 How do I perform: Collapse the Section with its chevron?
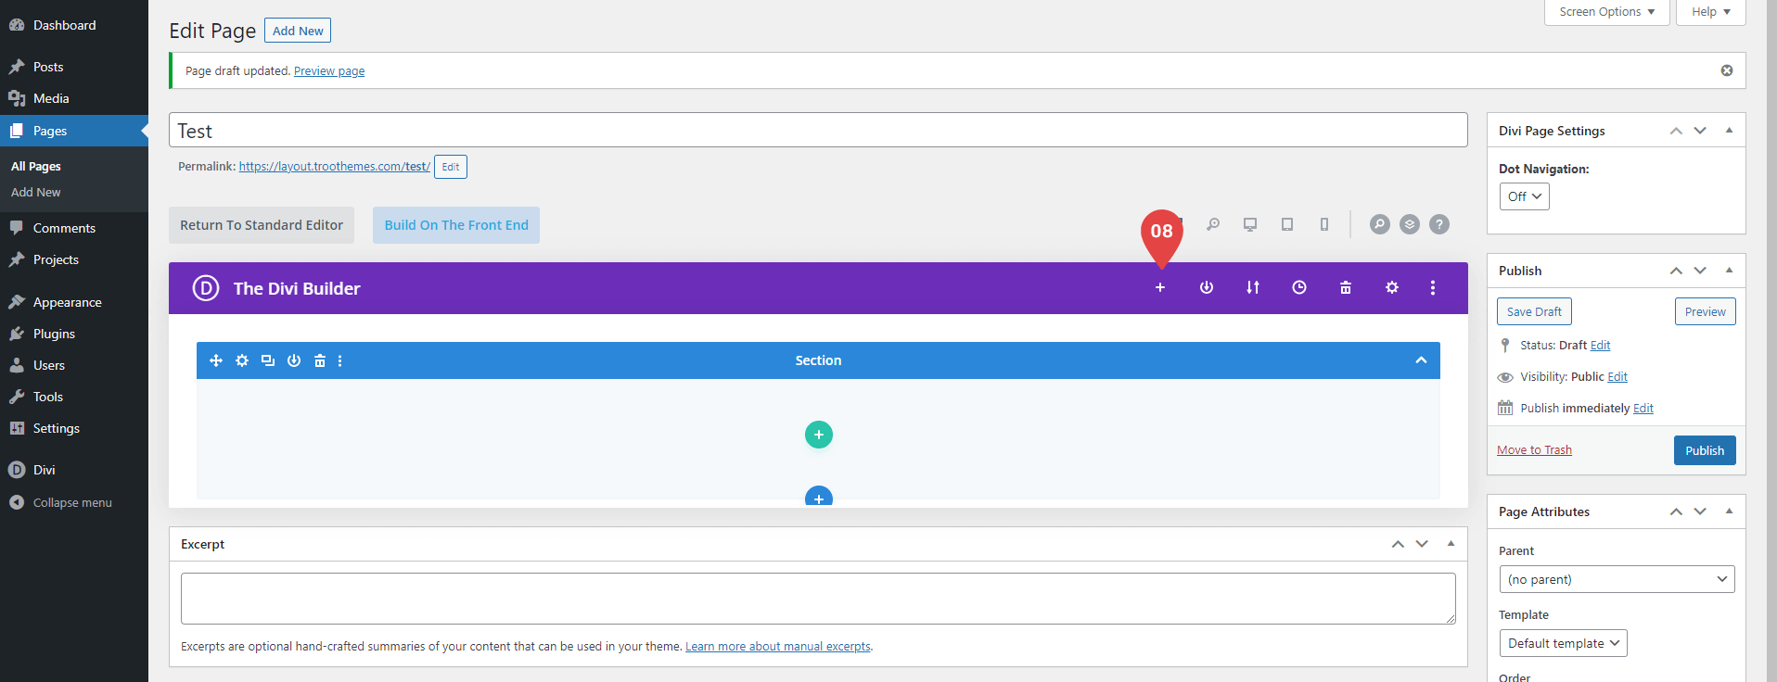tap(1421, 360)
